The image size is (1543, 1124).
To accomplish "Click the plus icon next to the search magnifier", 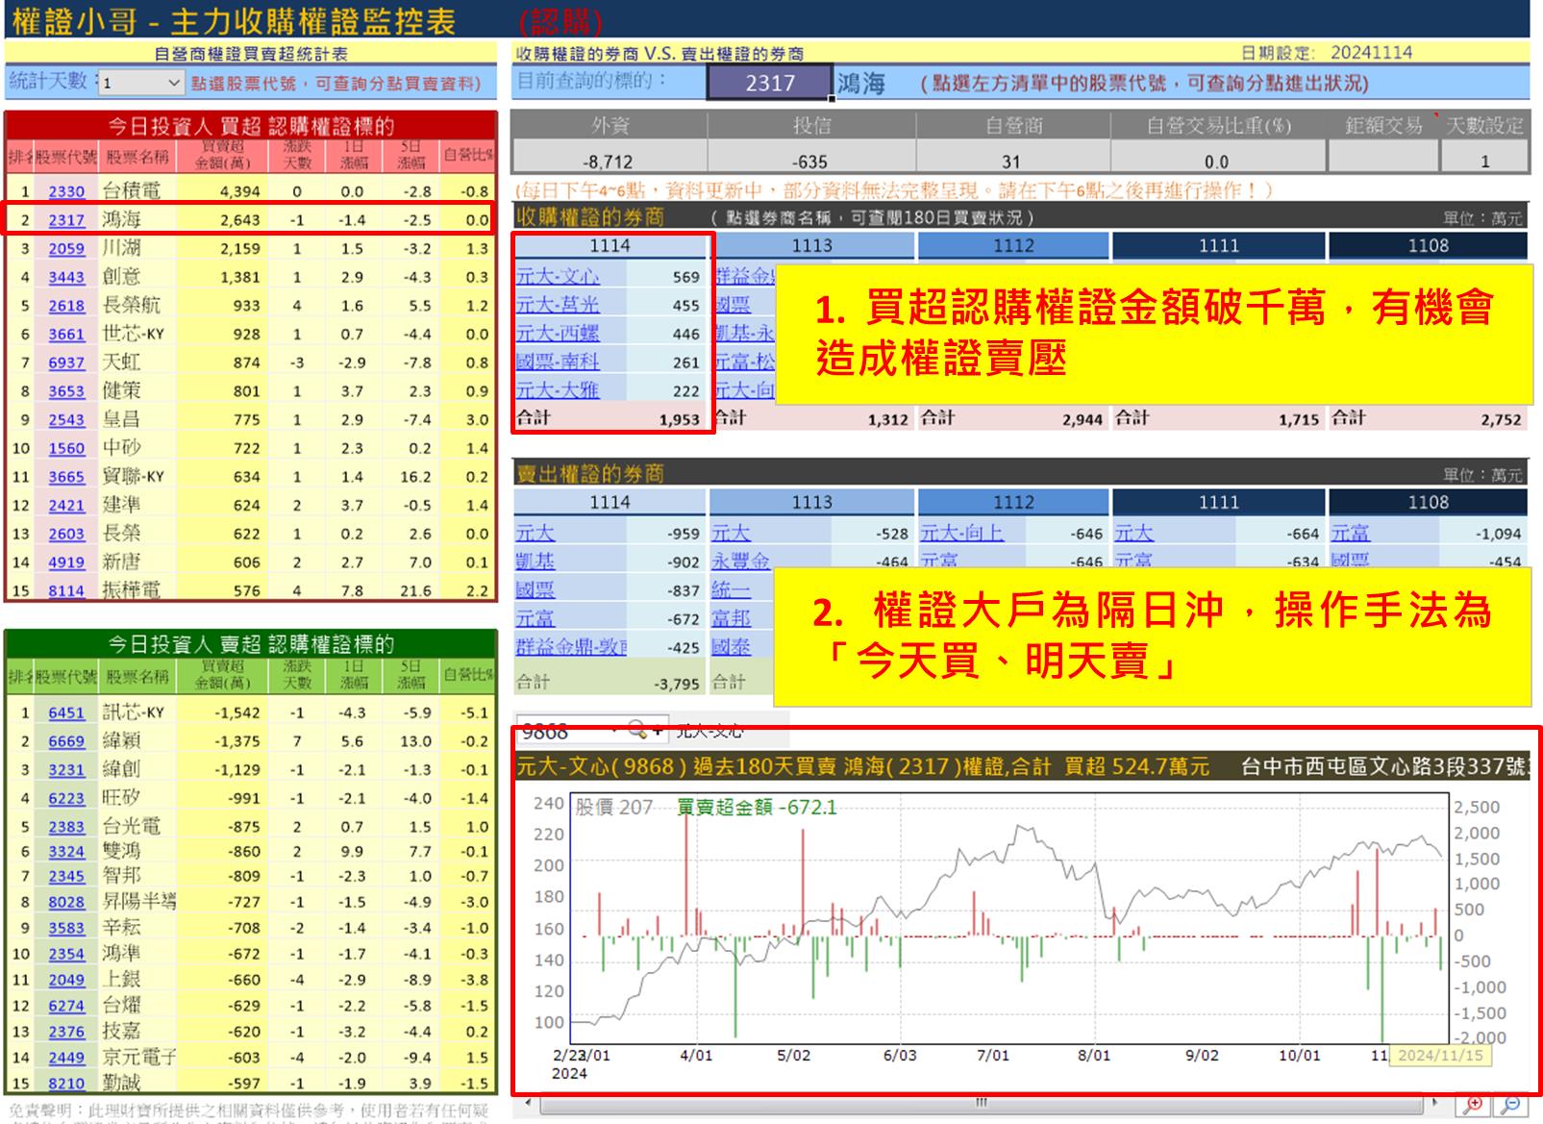I will click(659, 733).
